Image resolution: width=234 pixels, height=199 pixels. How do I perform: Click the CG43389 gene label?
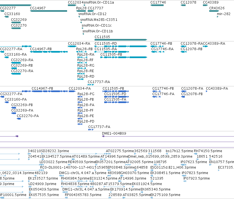[x=211, y=2]
